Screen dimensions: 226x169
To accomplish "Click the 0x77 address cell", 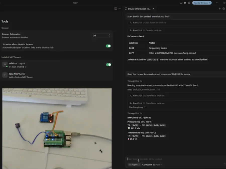I will pos(131,53).
